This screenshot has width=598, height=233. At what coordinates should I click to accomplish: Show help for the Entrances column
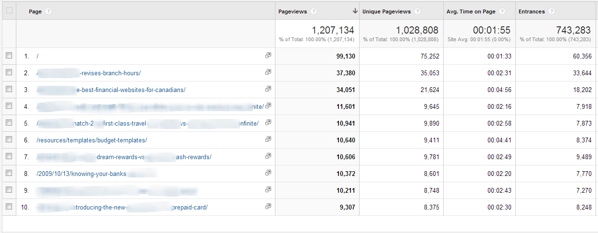[x=552, y=12]
